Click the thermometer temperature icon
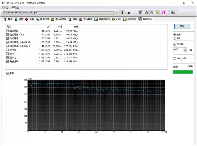197x146 pixels. pos(122,13)
